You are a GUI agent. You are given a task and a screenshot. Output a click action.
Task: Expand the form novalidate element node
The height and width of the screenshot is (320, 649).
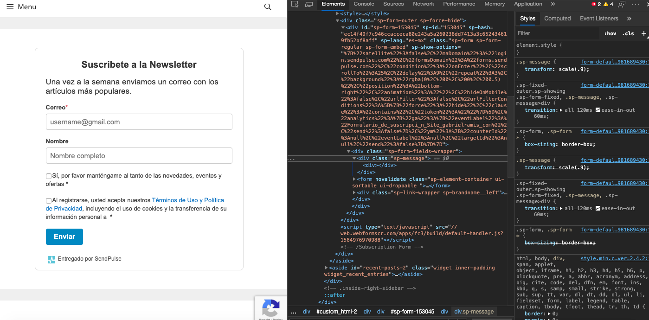click(354, 179)
